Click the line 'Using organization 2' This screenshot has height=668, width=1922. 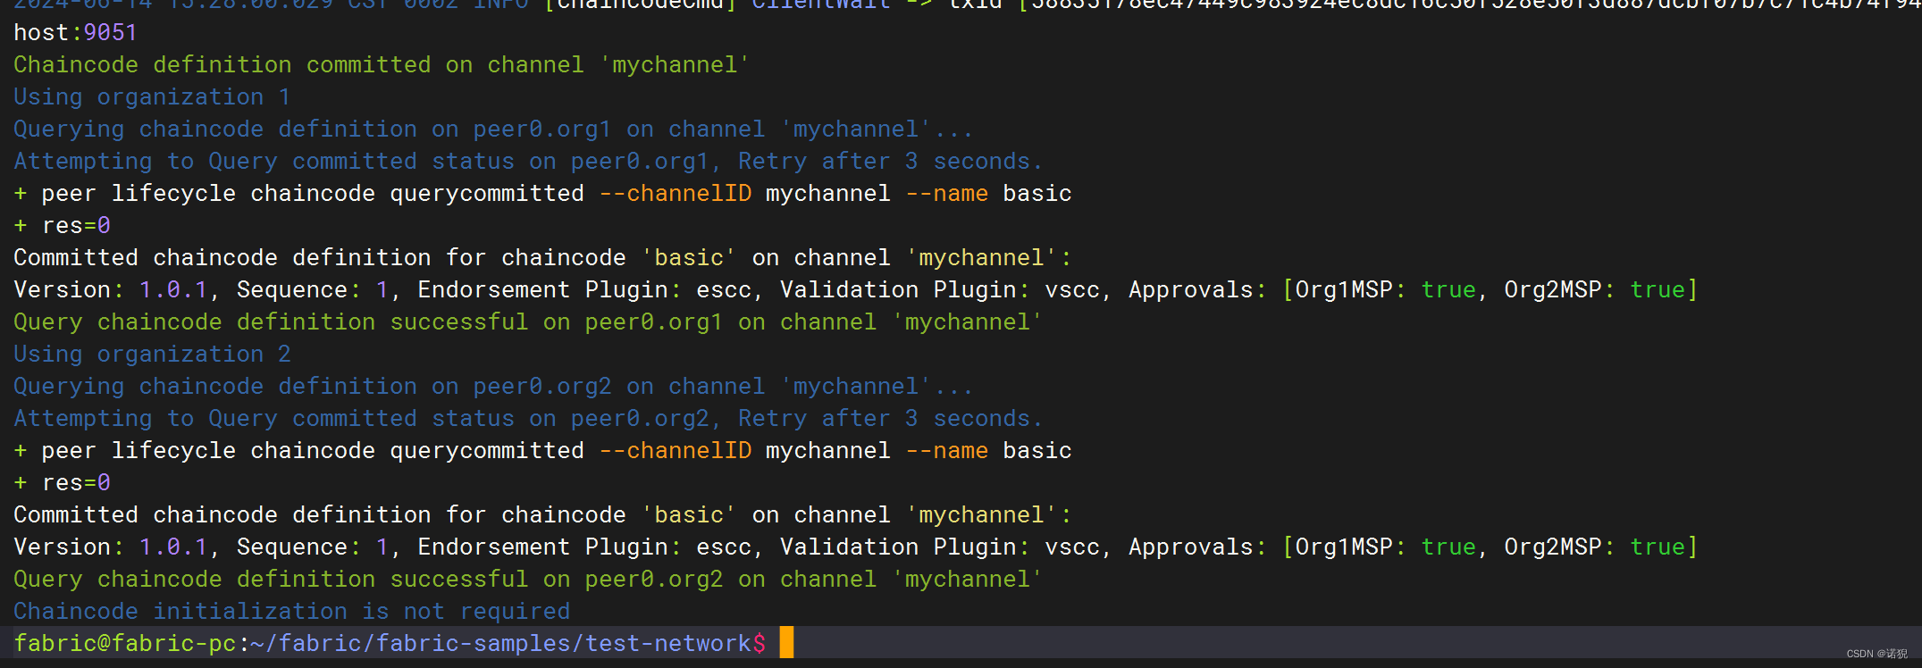click(152, 355)
